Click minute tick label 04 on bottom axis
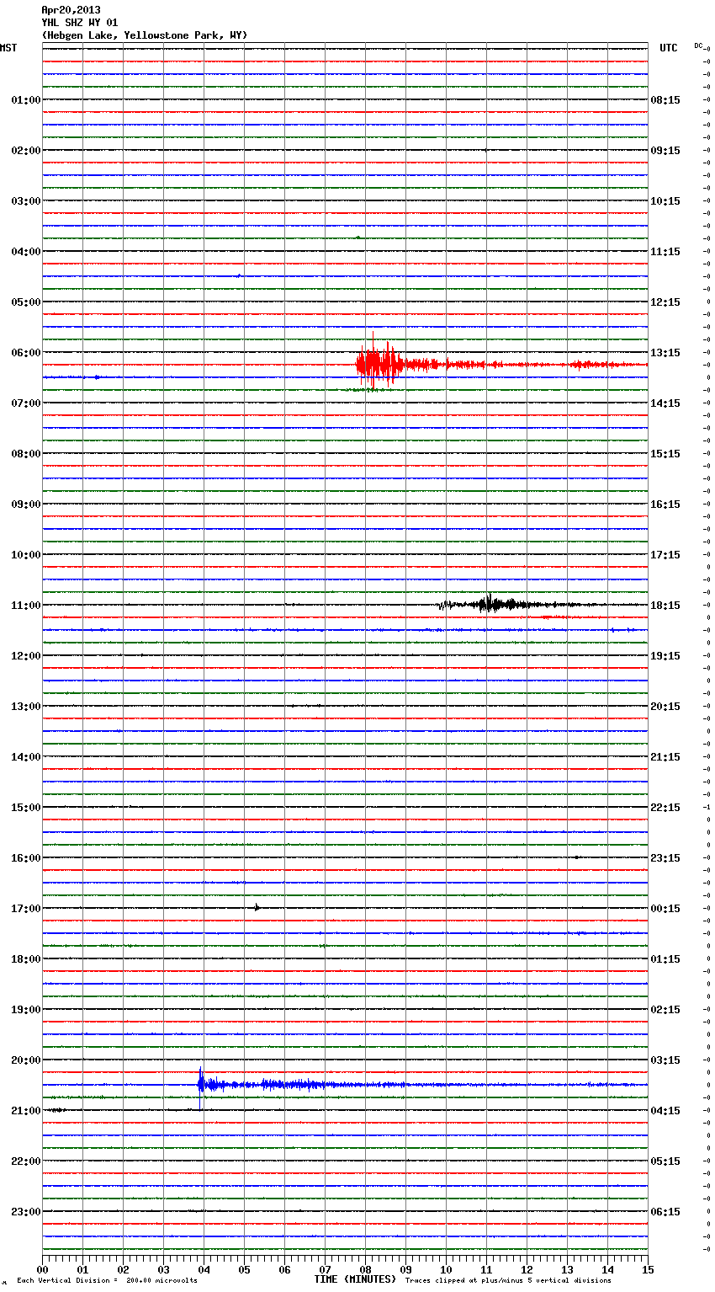Image resolution: width=715 pixels, height=1292 pixels. pos(204,1269)
